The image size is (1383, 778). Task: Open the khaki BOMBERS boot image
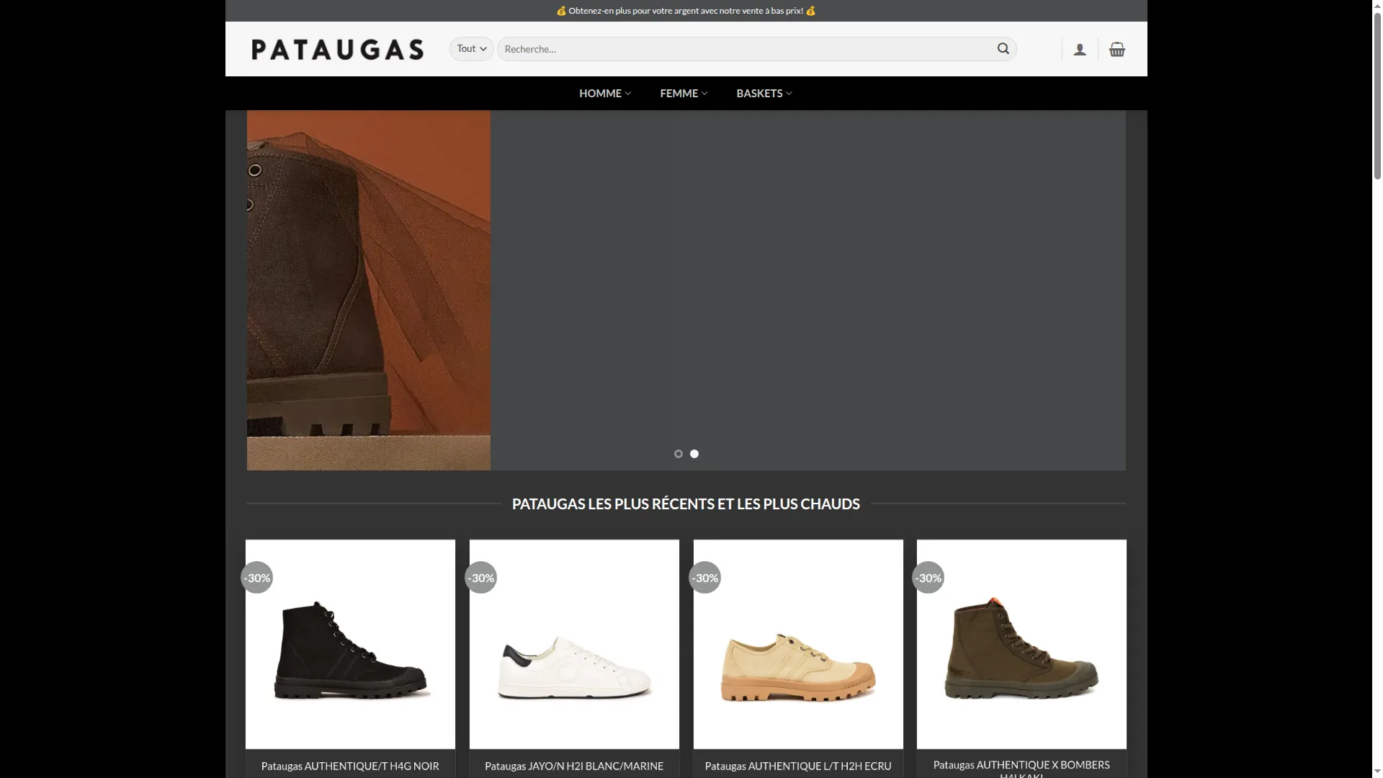[x=1021, y=644]
